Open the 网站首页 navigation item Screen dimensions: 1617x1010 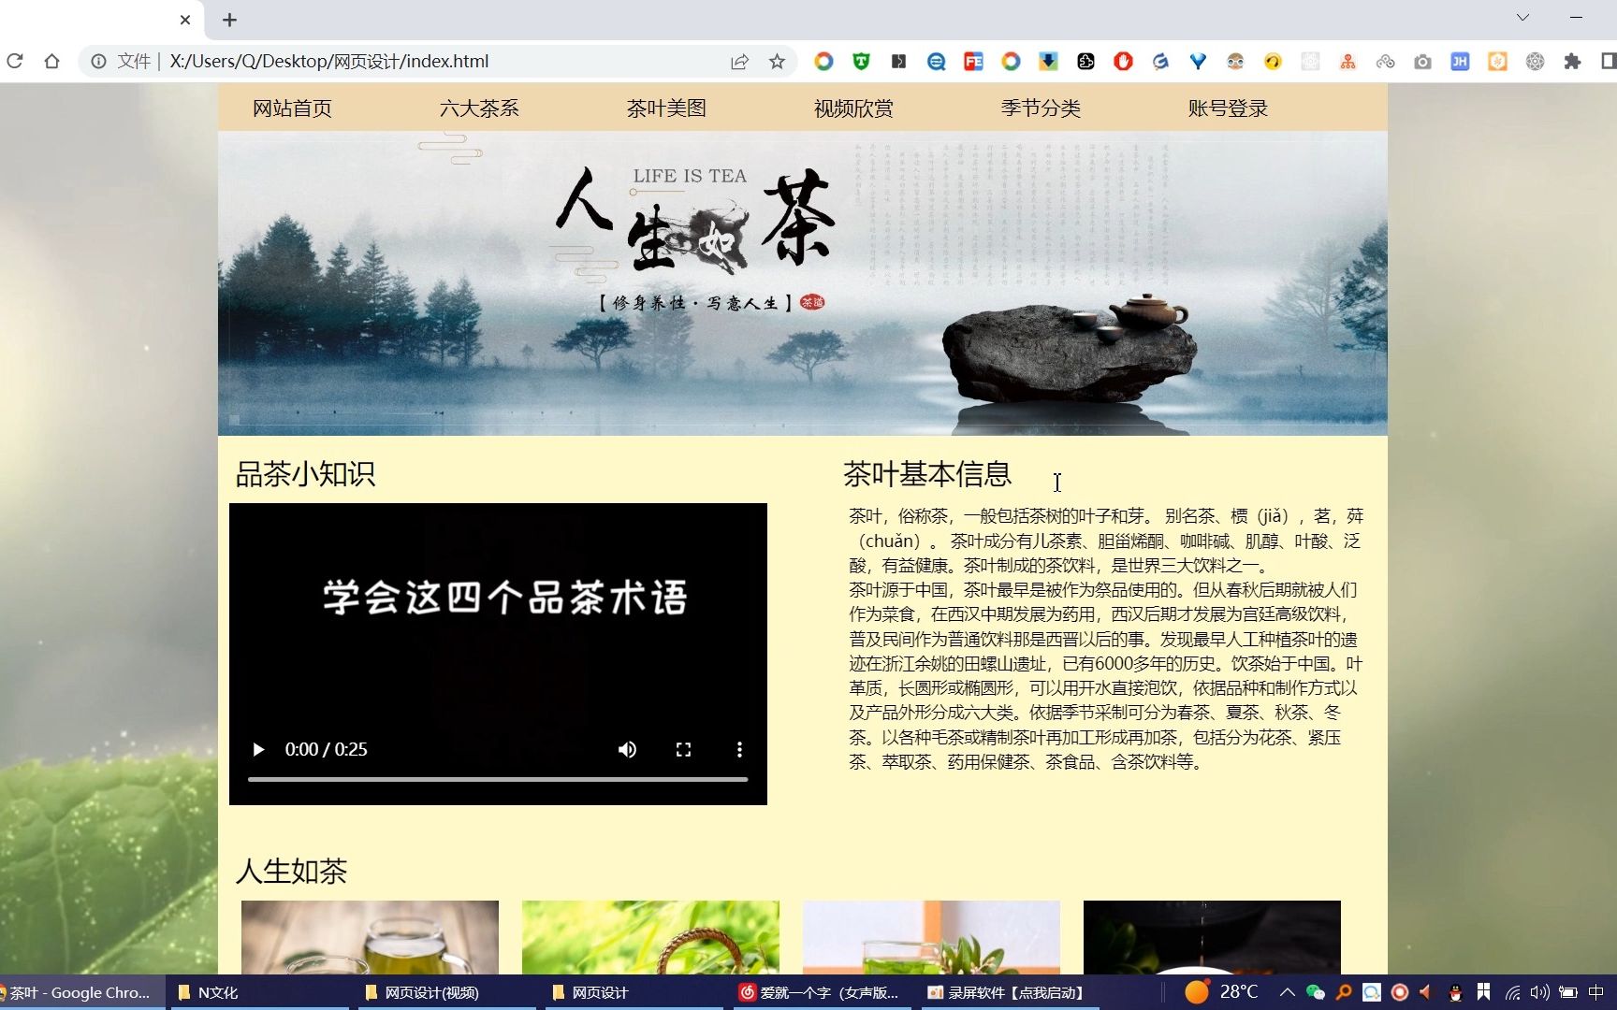click(292, 108)
